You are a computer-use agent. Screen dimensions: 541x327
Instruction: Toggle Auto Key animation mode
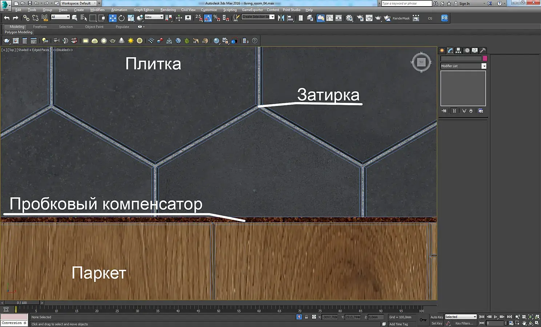(437, 317)
